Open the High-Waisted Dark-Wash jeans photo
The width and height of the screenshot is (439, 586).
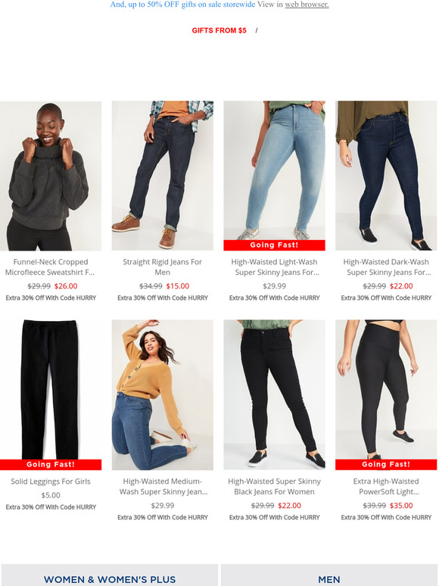click(386, 176)
